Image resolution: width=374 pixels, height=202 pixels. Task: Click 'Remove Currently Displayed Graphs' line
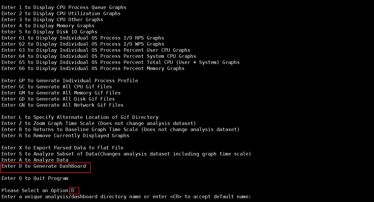(65, 135)
